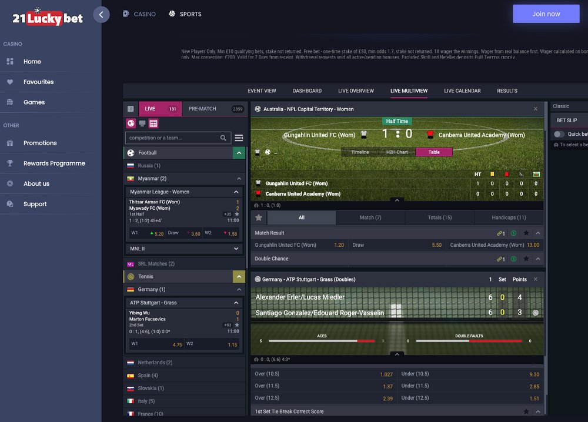The image size is (588, 422).
Task: Click the Promotions gift icon
Action: (10, 143)
